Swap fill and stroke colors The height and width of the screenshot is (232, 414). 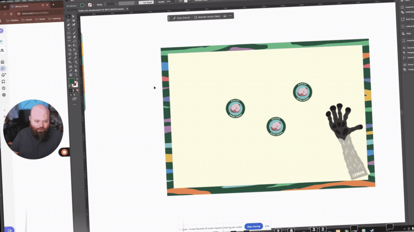click(x=77, y=79)
